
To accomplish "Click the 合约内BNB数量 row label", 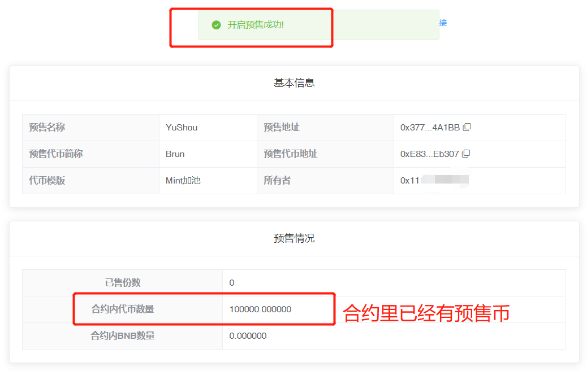I will pos(123,336).
